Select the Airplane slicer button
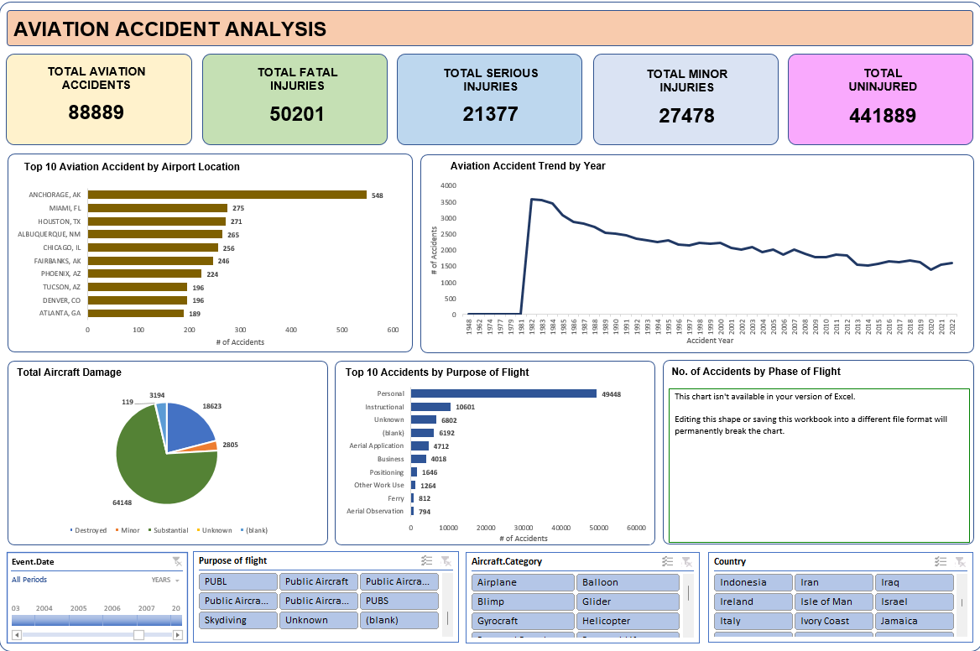This screenshot has height=651, width=980. (x=522, y=582)
